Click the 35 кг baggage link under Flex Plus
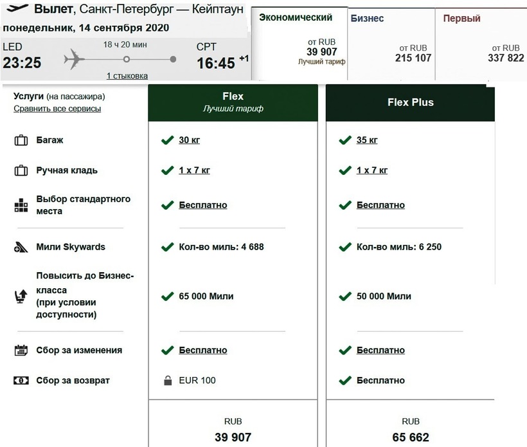Screen dimensions: 527x447 tap(367, 140)
